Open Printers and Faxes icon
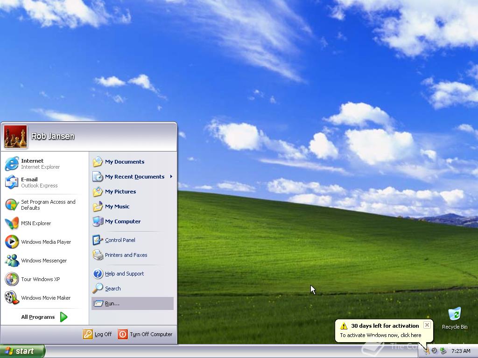478x358 pixels. [98, 255]
